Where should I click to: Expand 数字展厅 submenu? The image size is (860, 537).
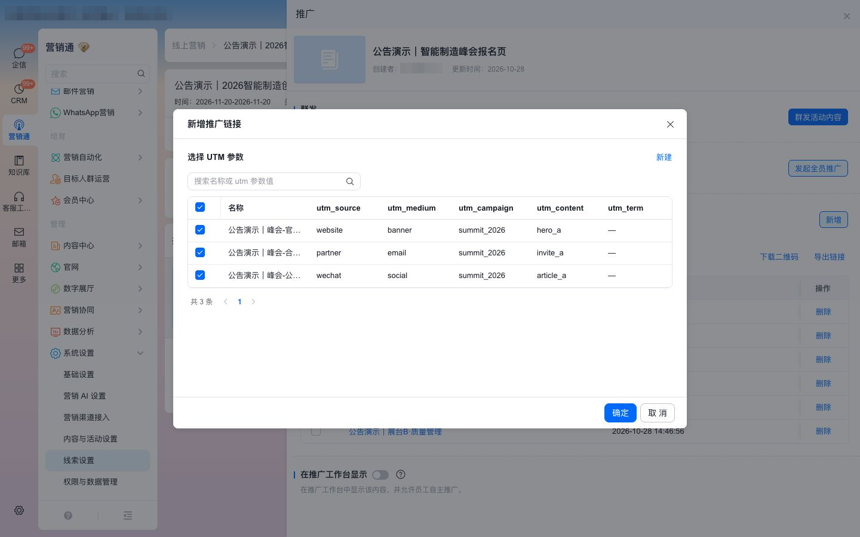[x=97, y=288]
